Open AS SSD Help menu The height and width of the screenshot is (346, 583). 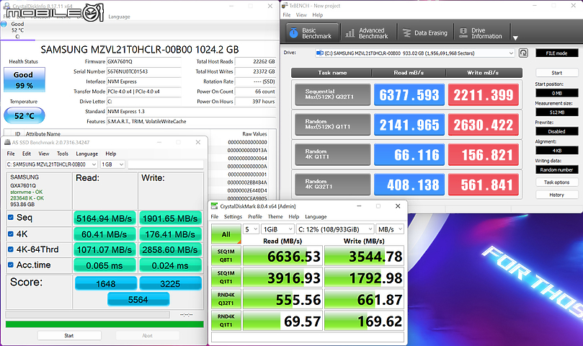click(x=111, y=154)
